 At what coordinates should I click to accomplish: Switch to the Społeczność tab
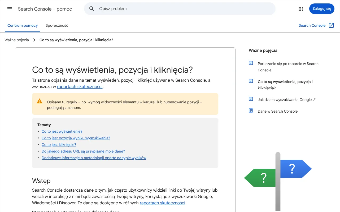tap(57, 26)
